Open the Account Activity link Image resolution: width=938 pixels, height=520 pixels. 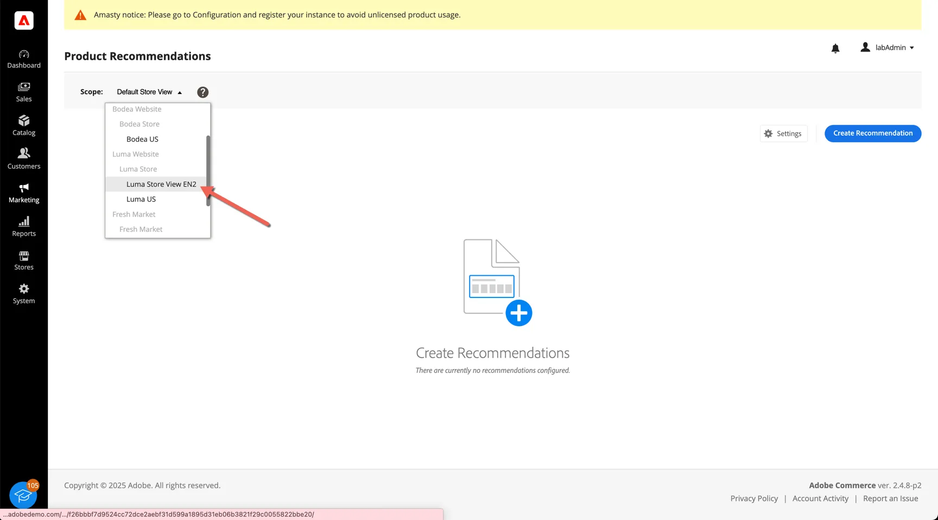[820, 498]
